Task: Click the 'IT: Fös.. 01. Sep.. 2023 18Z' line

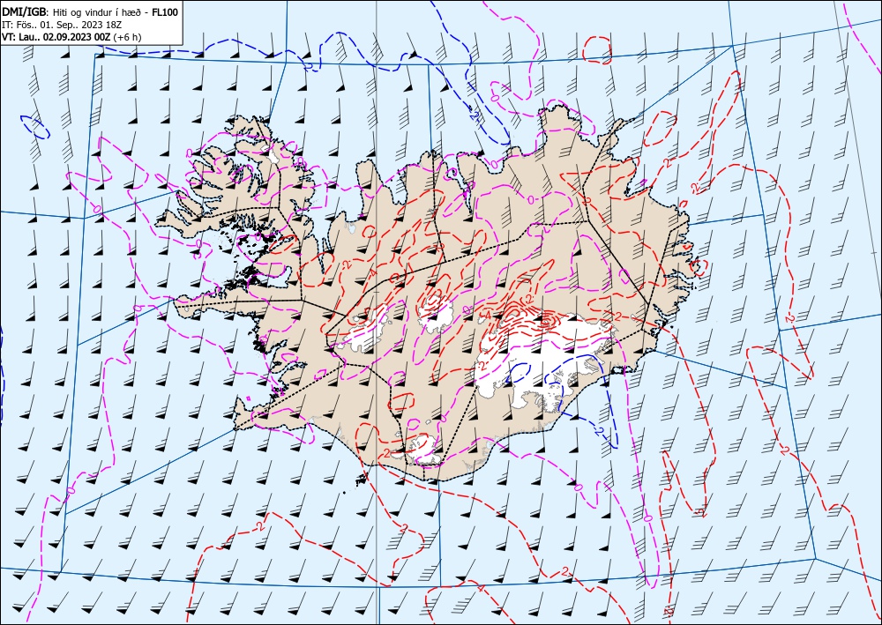Action: click(x=60, y=25)
